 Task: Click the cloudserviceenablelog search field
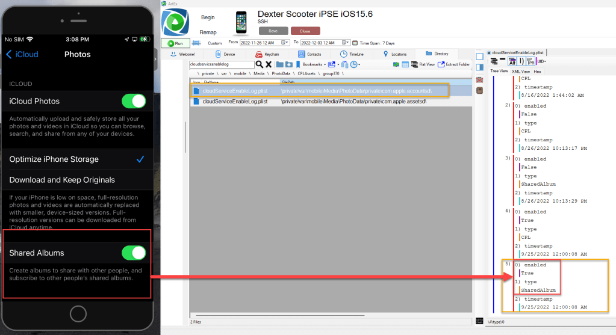[222, 64]
